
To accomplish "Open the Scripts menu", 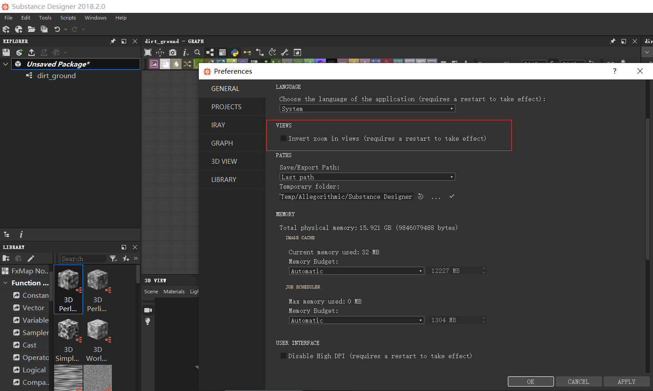I will point(68,18).
